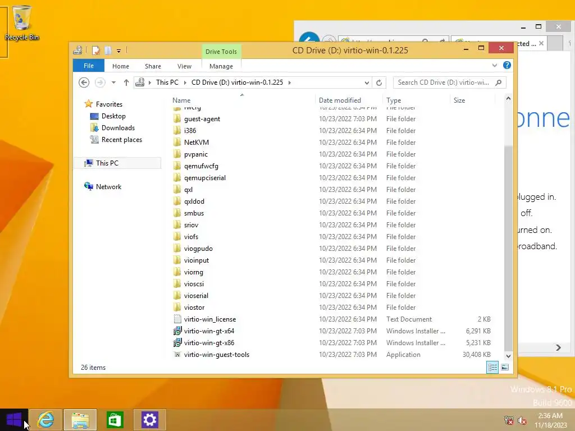Open Explorer Help question mark icon
575x431 pixels.
point(507,65)
